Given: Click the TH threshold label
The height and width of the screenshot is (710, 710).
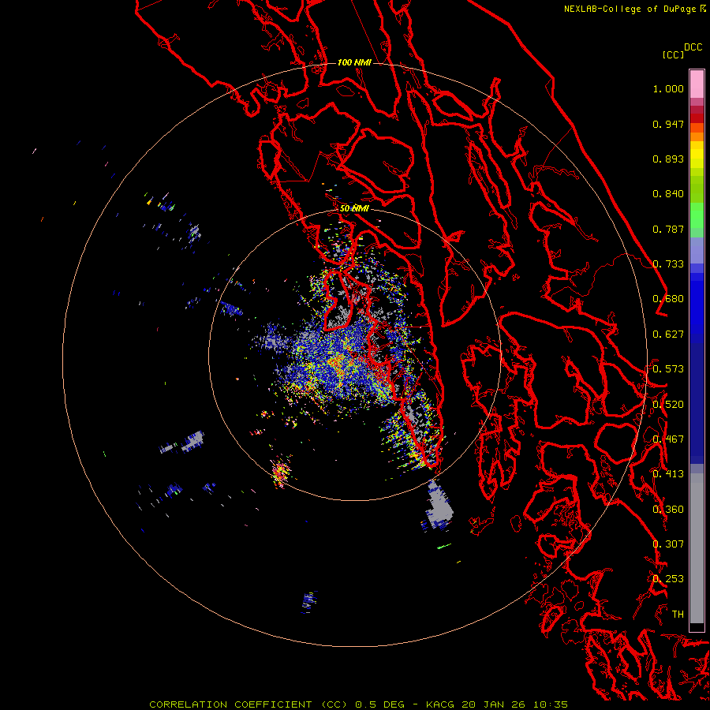Looking at the screenshot, I should point(678,615).
